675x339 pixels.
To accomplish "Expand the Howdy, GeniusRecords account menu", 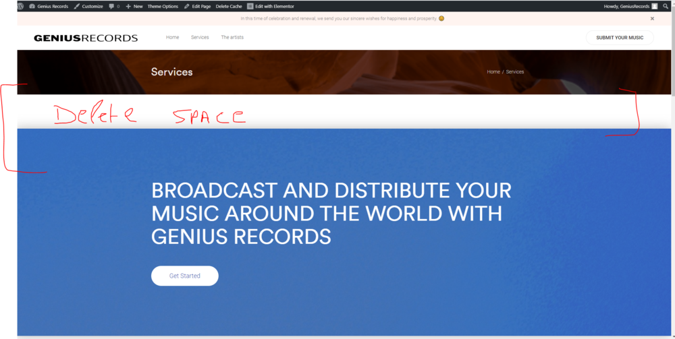I will pos(630,7).
